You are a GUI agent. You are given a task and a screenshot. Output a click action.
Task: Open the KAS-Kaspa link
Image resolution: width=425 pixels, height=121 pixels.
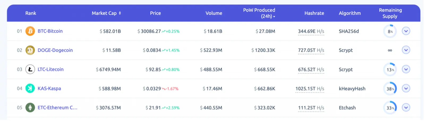(x=49, y=88)
